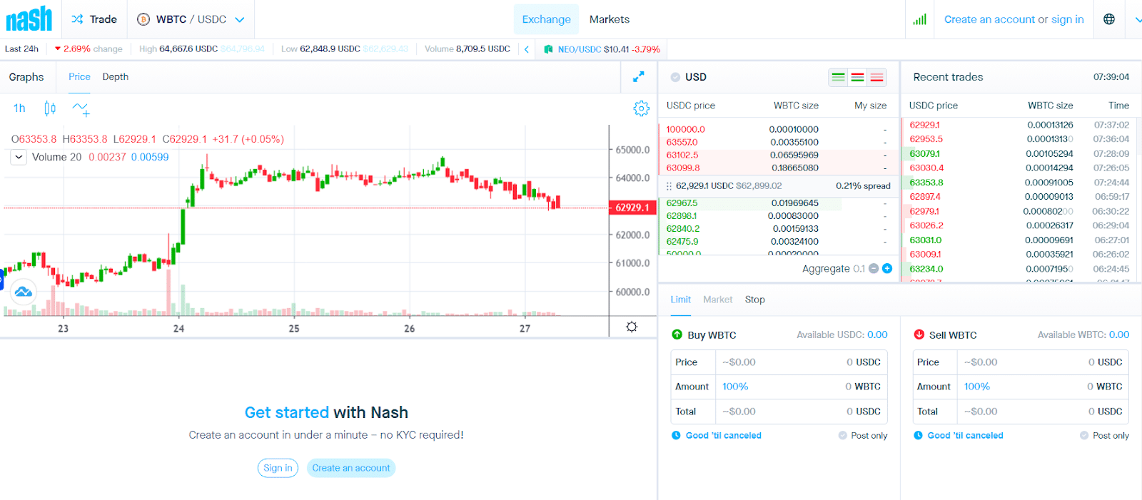Set Sell Amount to 100%

(977, 387)
